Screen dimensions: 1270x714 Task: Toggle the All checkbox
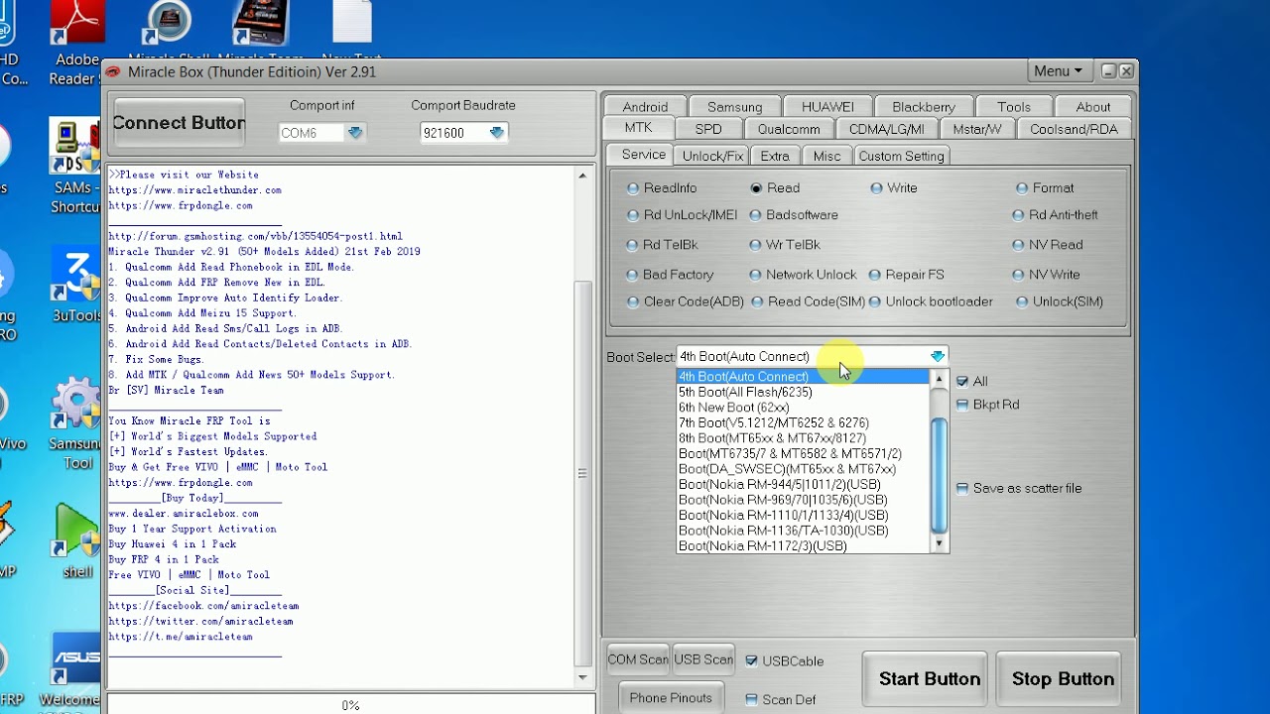point(961,382)
